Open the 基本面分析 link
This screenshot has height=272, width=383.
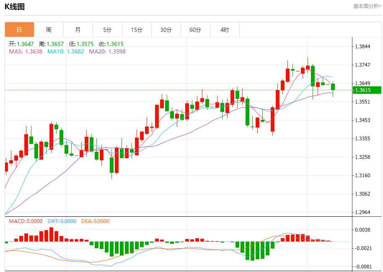click(x=367, y=6)
